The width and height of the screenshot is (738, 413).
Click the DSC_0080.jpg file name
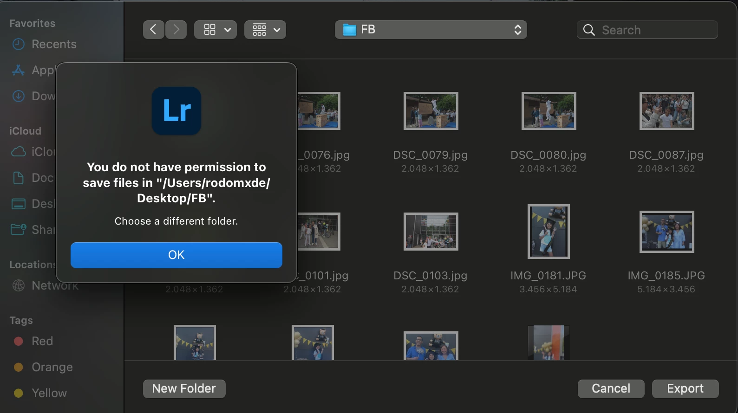pyautogui.click(x=549, y=155)
